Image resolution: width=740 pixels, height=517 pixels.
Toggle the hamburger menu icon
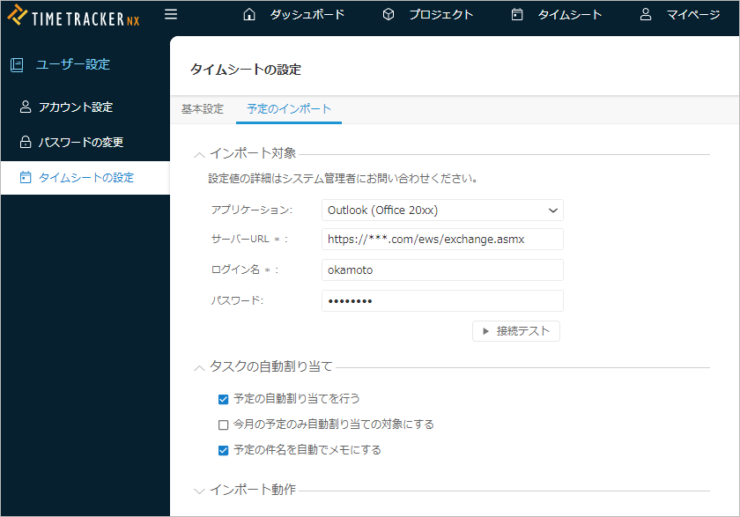171,14
